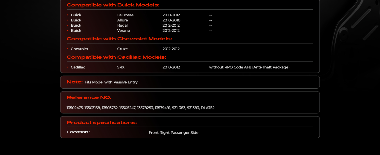Select the Verano model cell
Viewport: 380px width, 155px height.
pyautogui.click(x=124, y=30)
